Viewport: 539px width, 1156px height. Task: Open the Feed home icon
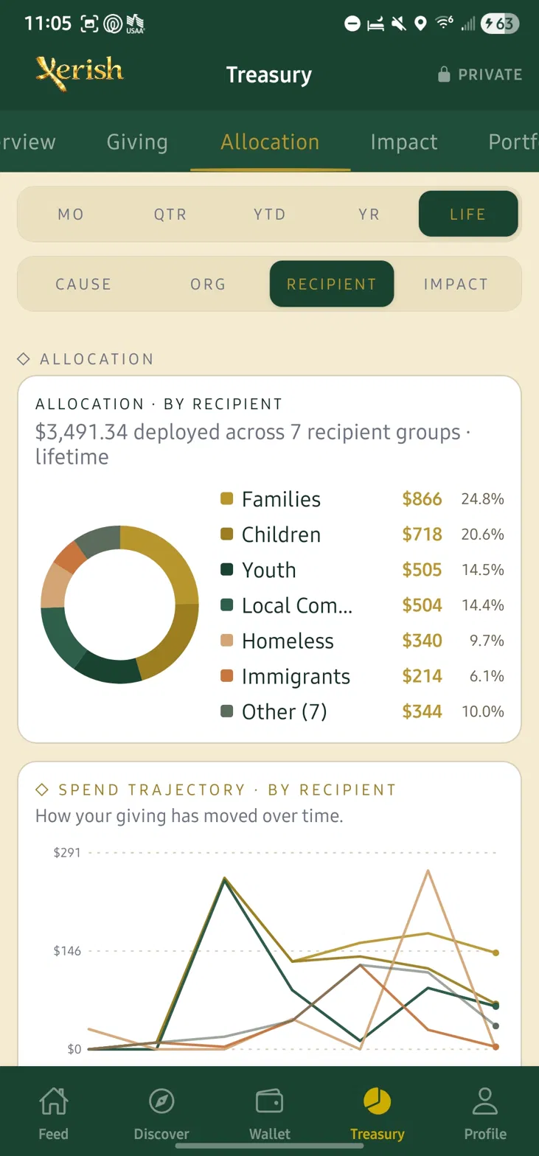click(x=53, y=1101)
